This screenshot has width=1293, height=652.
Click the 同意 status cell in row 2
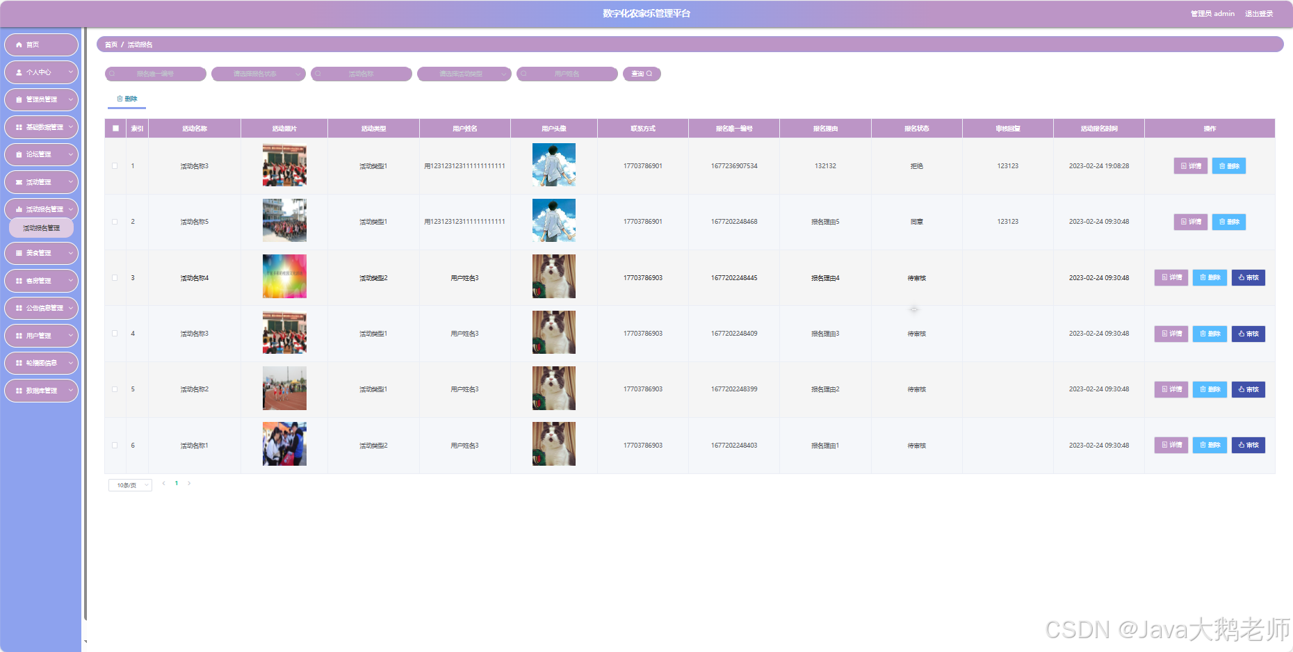click(x=917, y=222)
